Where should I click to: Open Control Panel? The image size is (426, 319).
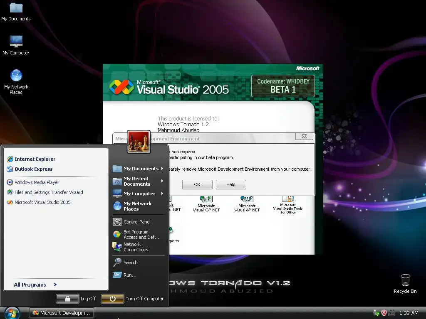tap(132, 222)
